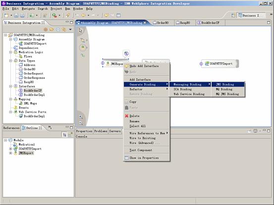The width and height of the screenshot is (274, 205).
Task: Select OrderRequest data type
Action: point(33,74)
